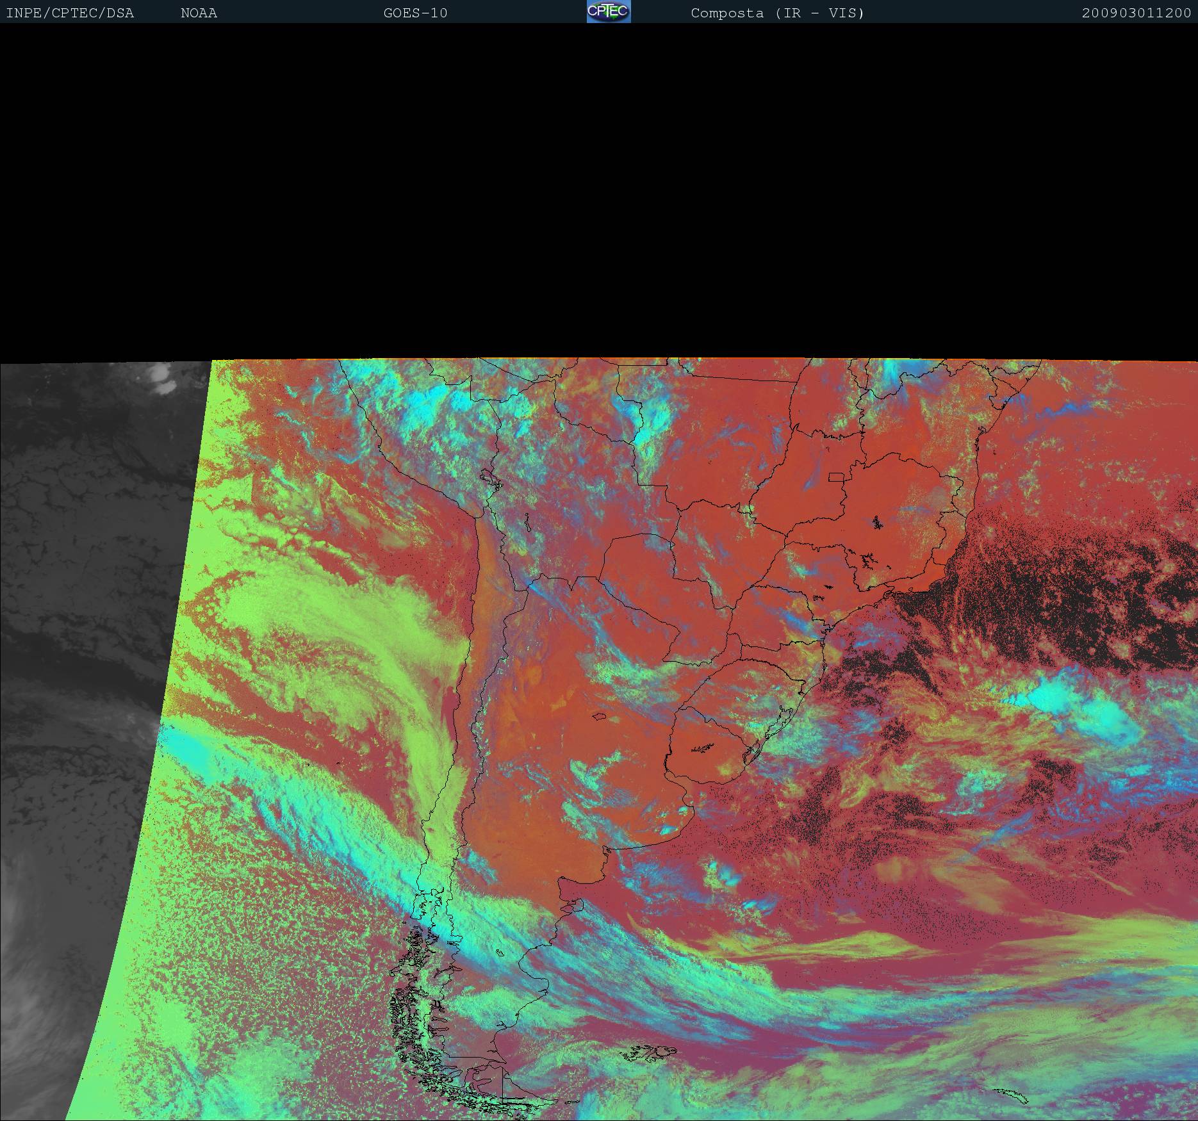Select the 'INPE/CPTEC/DSA' header text
Viewport: 1198px width, 1121px height.
(70, 13)
